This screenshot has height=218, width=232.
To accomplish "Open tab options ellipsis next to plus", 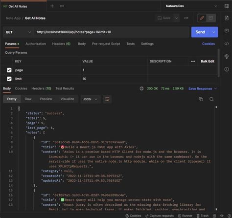I will (x=62, y=6).
